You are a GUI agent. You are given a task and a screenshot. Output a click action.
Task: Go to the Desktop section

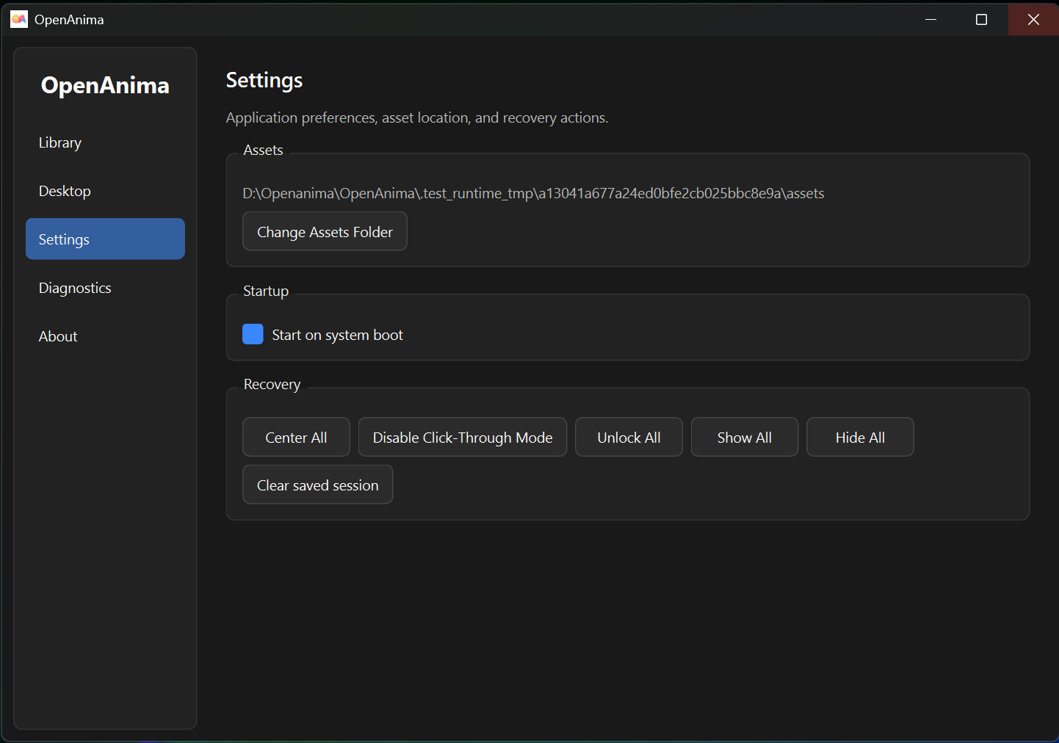(105, 191)
